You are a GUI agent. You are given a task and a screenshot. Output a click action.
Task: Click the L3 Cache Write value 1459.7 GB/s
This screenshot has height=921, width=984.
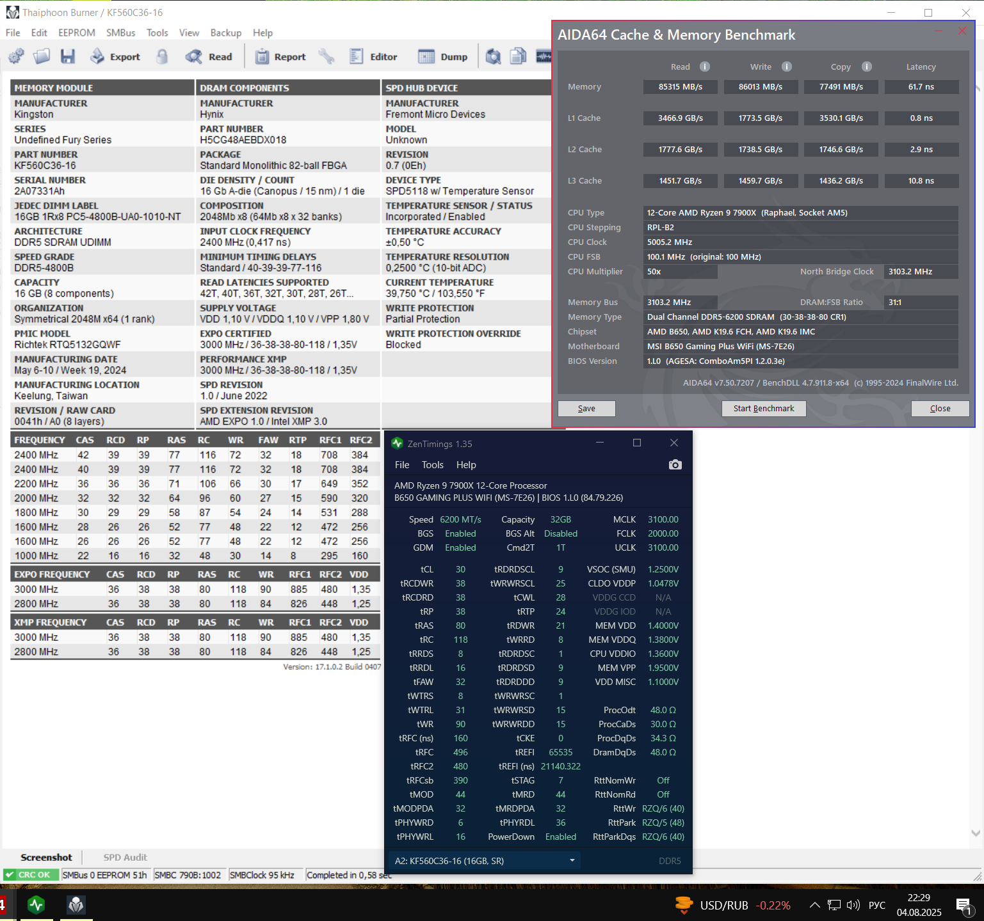761,181
